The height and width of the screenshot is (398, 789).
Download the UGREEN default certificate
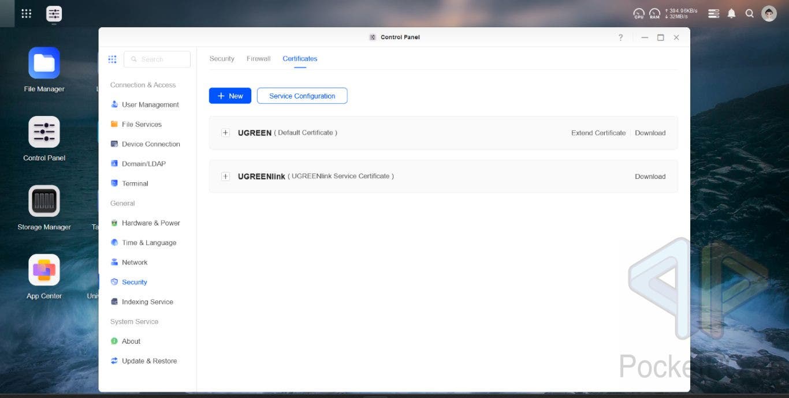click(x=650, y=133)
